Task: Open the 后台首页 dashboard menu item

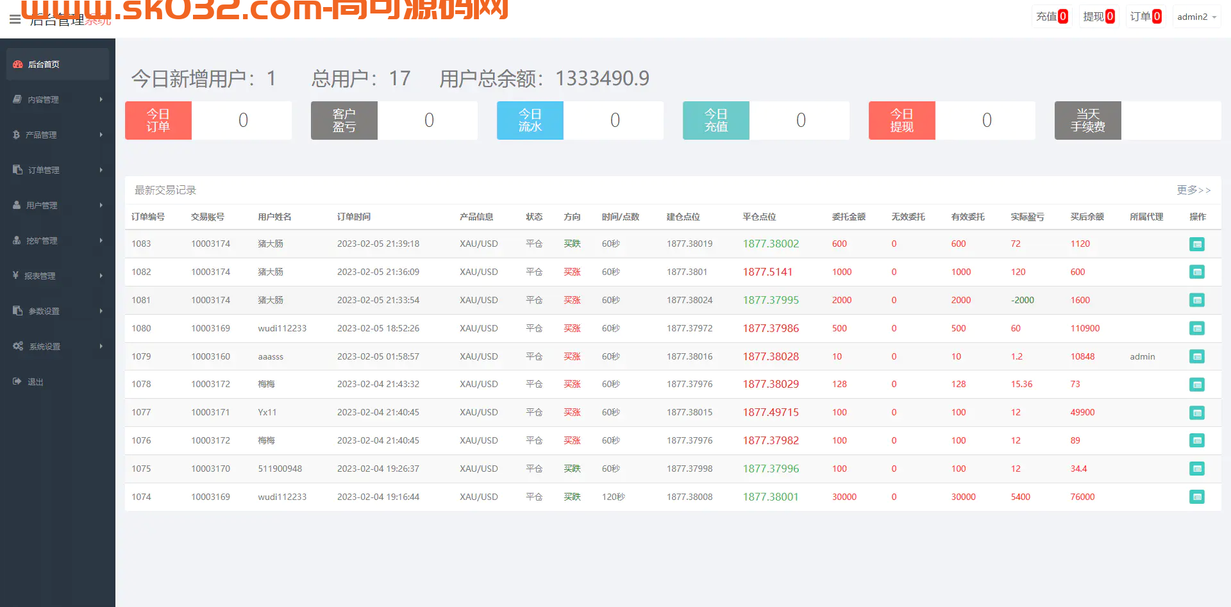Action: click(58, 64)
